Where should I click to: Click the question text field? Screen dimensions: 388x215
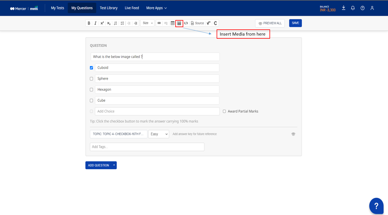[x=155, y=57]
